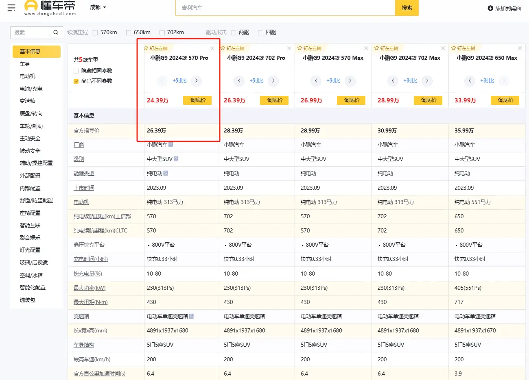Click the yellow 搜索 button

pyautogui.click(x=407, y=8)
